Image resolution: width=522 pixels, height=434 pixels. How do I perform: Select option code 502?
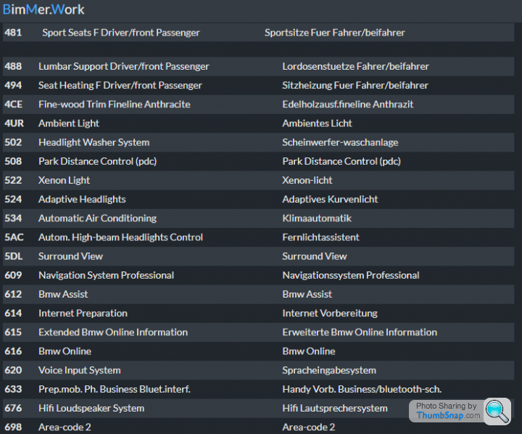pos(13,142)
